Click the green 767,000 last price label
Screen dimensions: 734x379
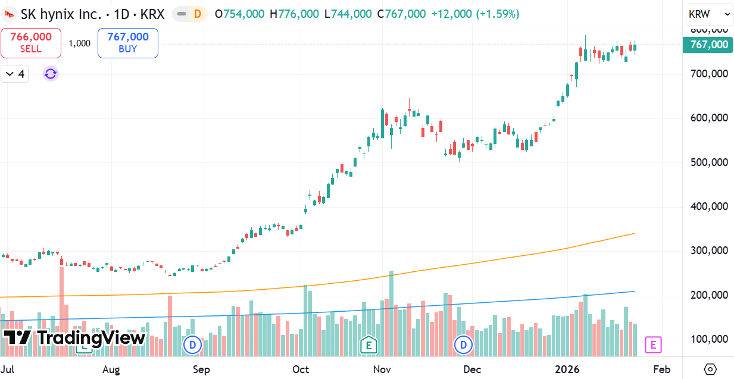(x=708, y=45)
